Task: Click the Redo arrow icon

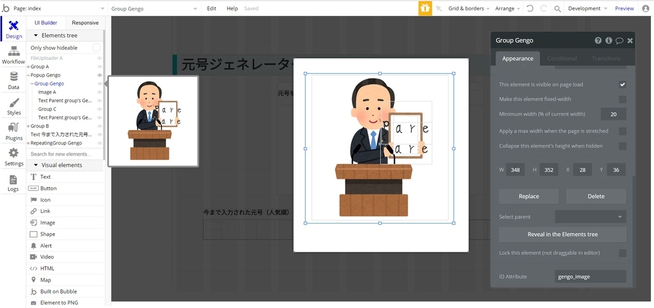Action: (x=543, y=9)
